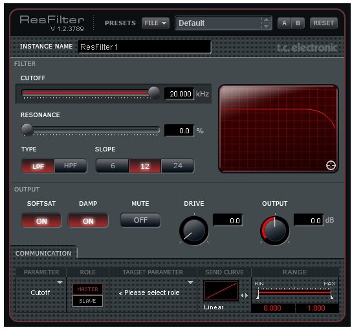Click the drive value field

228,220
